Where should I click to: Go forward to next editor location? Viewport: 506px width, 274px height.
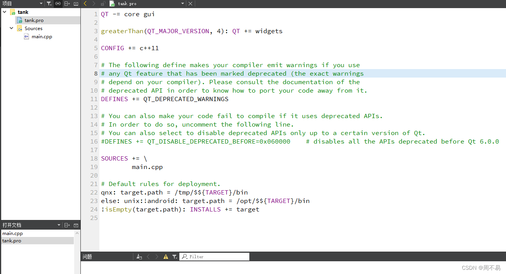click(94, 3)
